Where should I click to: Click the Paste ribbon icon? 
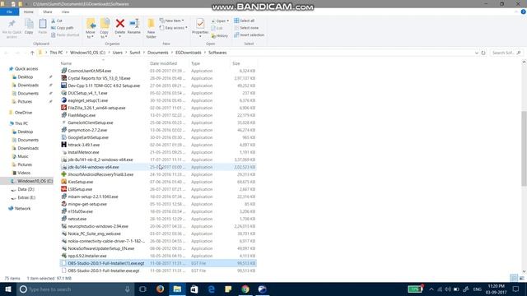tap(42, 26)
